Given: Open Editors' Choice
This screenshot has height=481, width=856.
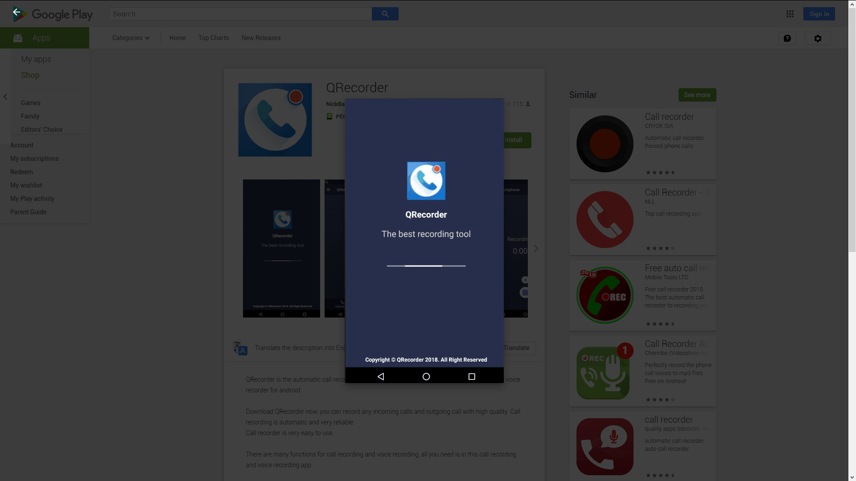Looking at the screenshot, I should coord(42,130).
